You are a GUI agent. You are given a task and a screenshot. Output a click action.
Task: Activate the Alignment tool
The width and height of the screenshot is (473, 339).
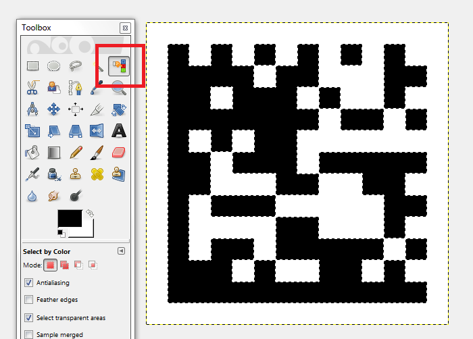pyautogui.click(x=76, y=109)
